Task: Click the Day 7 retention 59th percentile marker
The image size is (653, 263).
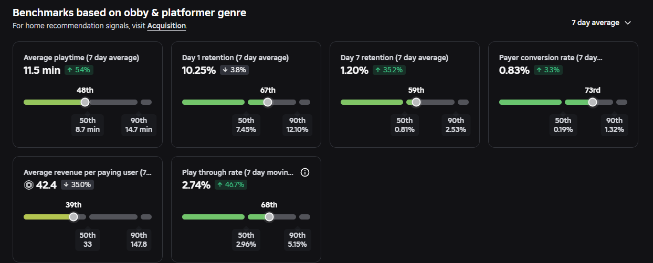Action: coord(416,102)
